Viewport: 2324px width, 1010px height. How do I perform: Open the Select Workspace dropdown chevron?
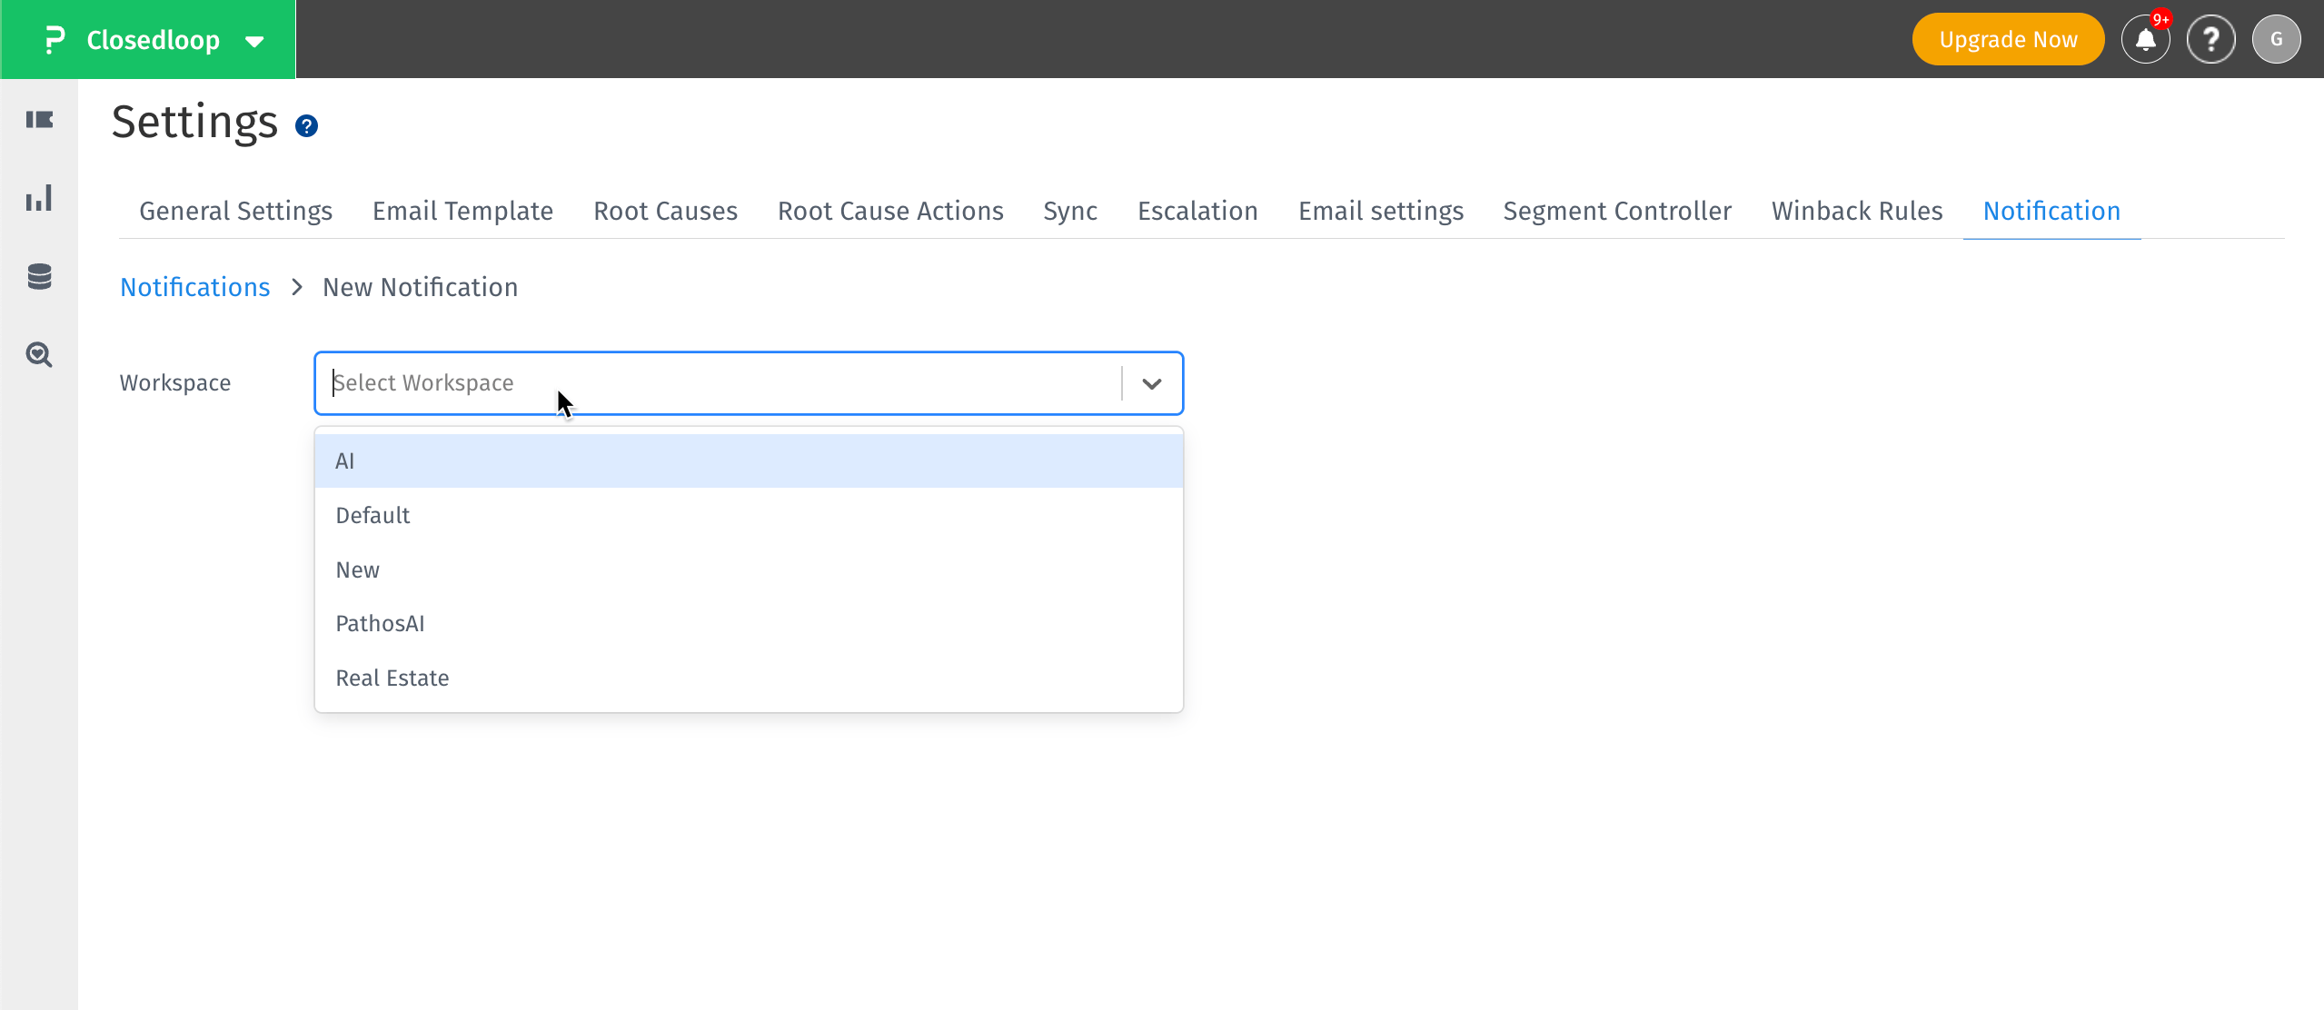pyautogui.click(x=1151, y=383)
